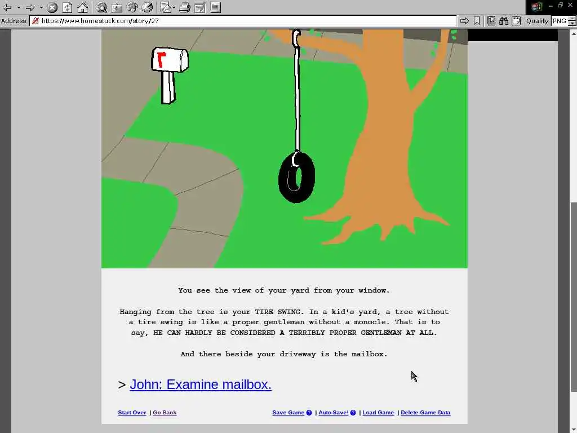Screen dimensions: 577x433
Task: Click the Go arrow next to address bar
Action: click(464, 21)
